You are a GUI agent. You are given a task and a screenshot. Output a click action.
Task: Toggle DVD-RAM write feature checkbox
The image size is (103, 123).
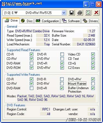point(31,88)
